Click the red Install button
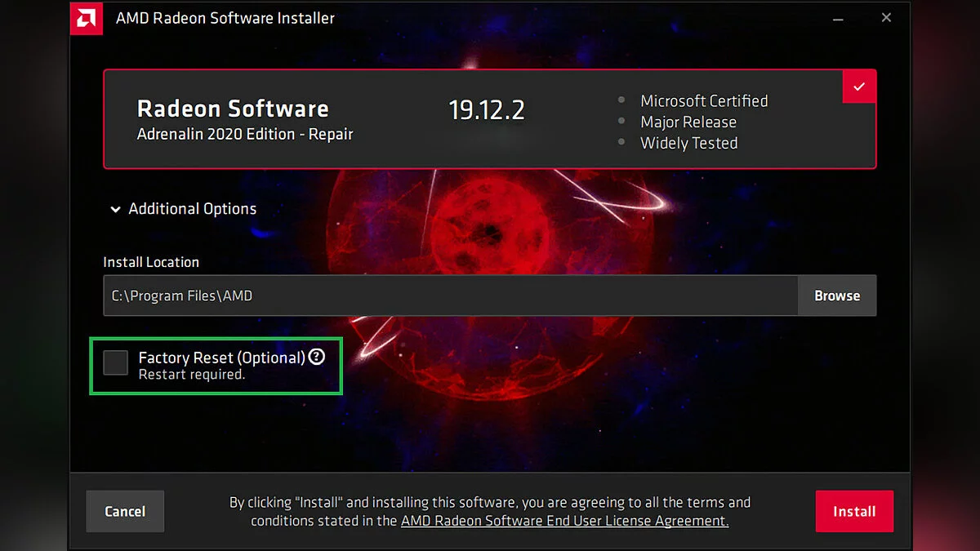Image resolution: width=980 pixels, height=551 pixels. tap(854, 512)
